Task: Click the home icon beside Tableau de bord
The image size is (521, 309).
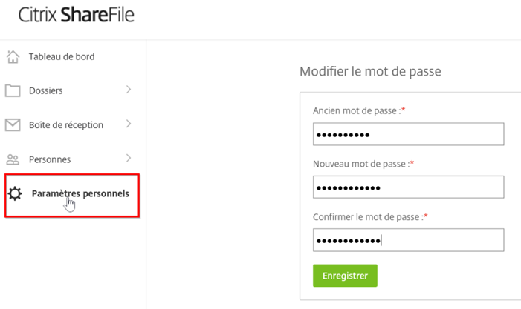Action: 13,56
